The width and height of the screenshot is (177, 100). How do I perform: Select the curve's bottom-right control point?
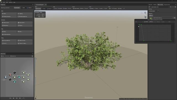coord(171,41)
